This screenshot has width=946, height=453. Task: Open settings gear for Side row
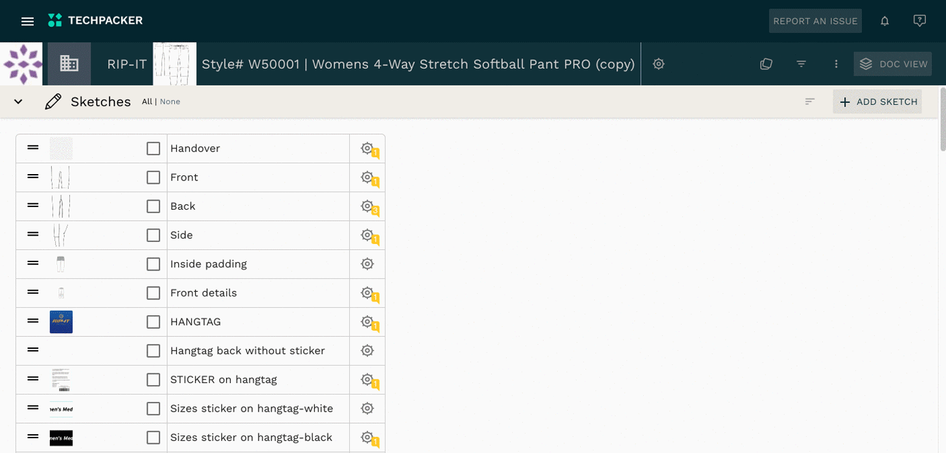367,235
